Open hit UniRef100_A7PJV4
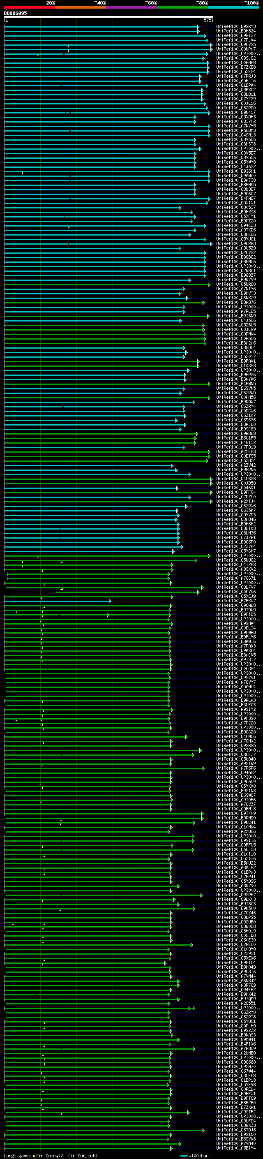263x1159 pixels. [x=236, y=40]
